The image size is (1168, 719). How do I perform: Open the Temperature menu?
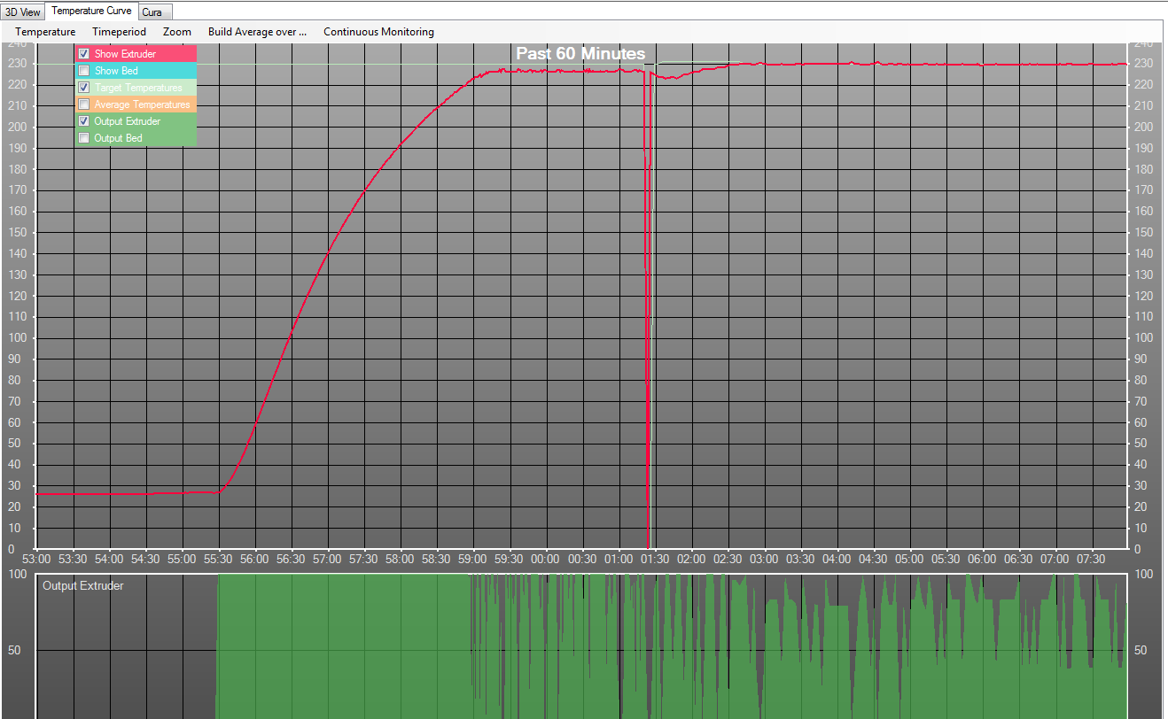45,32
